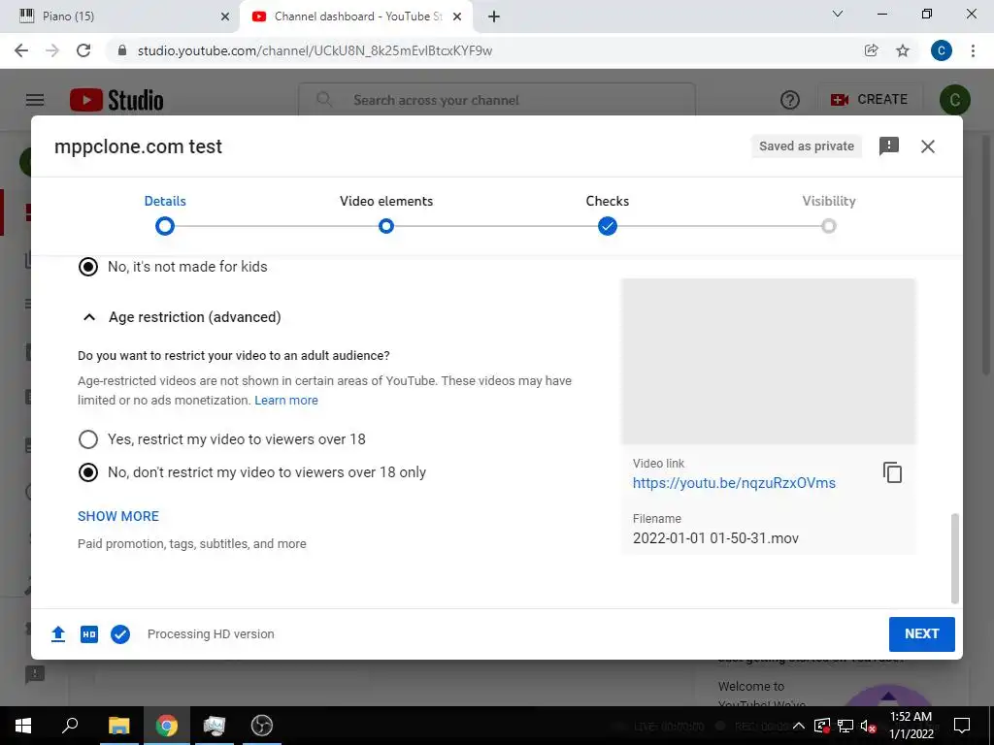Open the network tray icon
The height and width of the screenshot is (745, 994).
845,726
